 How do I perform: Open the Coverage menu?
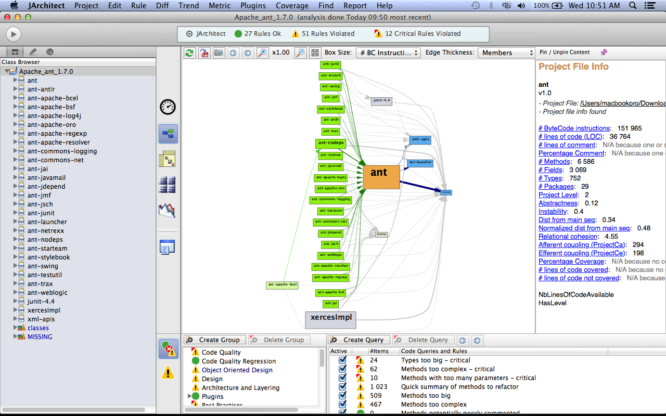(292, 6)
